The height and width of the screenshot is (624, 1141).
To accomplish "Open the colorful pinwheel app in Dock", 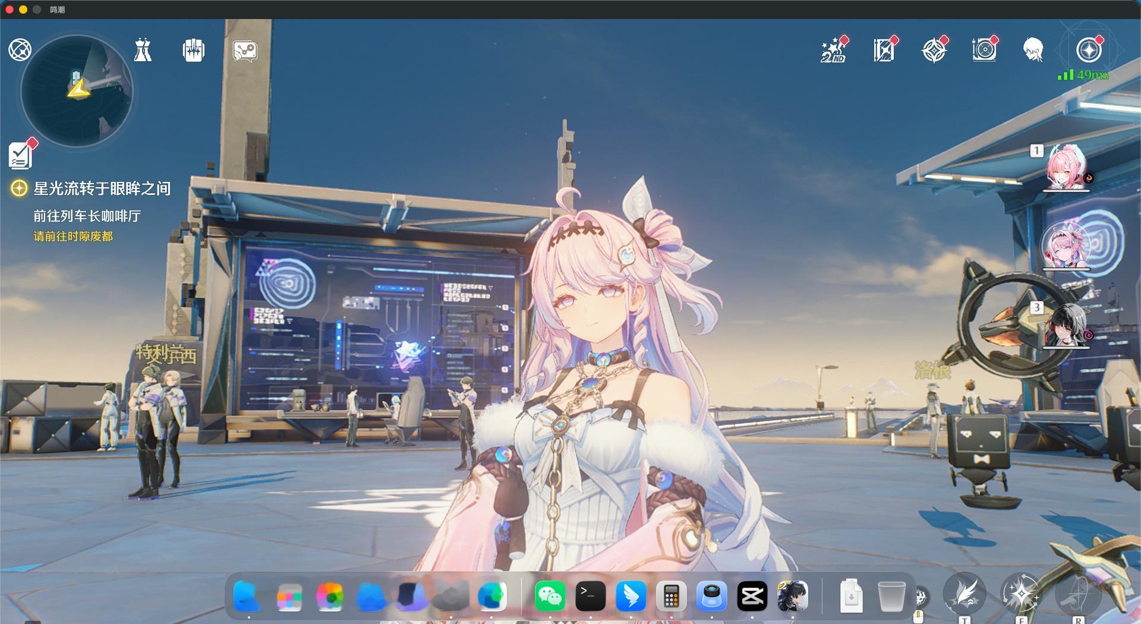I will click(330, 596).
